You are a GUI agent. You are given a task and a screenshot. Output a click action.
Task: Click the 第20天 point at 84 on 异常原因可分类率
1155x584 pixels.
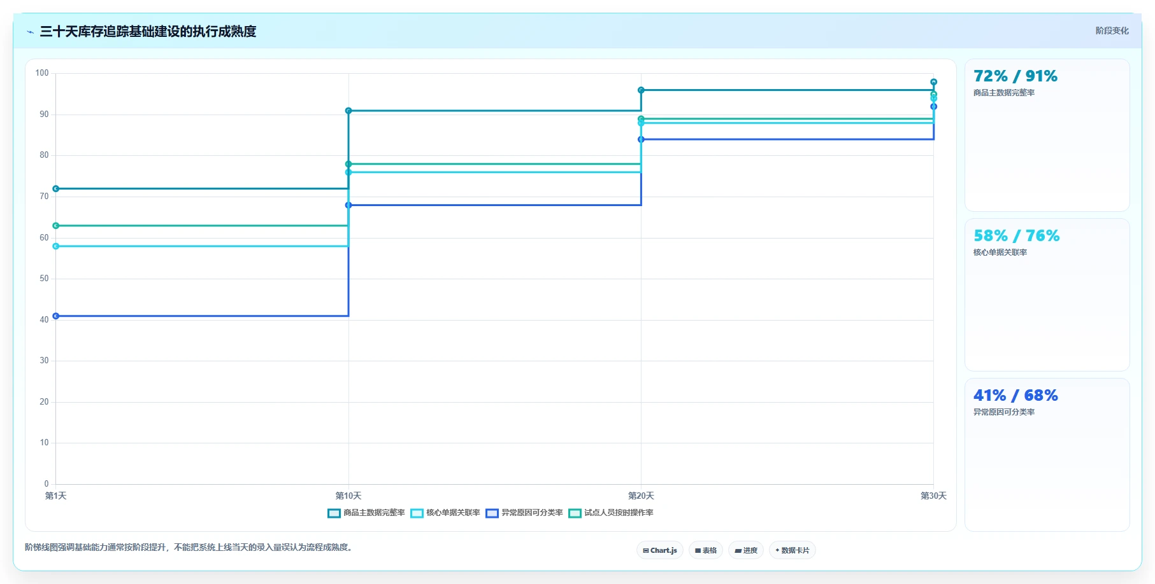(641, 139)
